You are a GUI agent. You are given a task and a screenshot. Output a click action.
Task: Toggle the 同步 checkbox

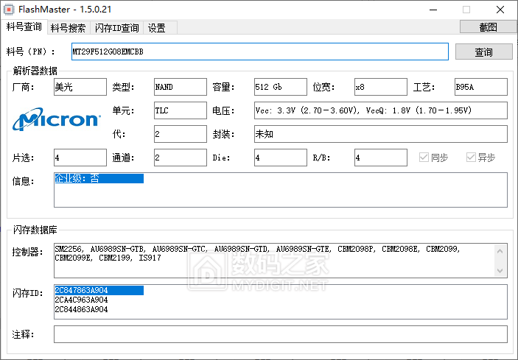pos(424,158)
